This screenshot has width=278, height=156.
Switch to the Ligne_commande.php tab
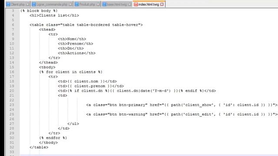pos(52,4)
